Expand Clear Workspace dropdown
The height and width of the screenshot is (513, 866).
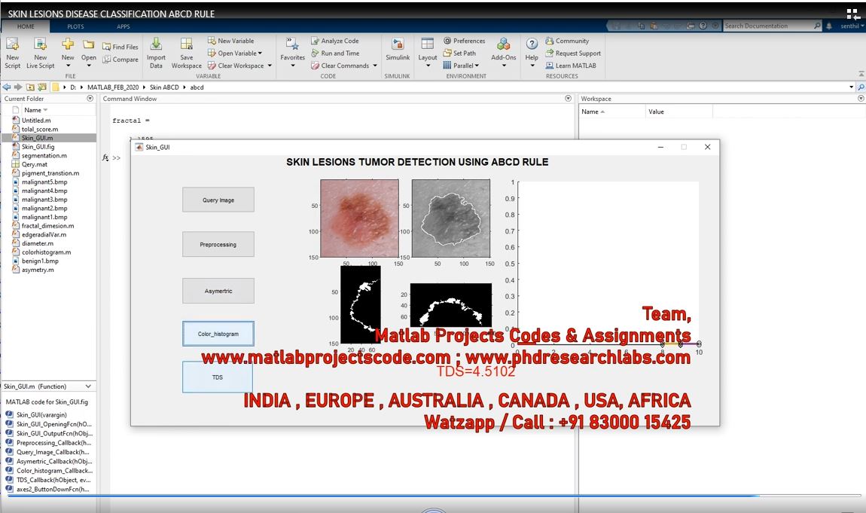pyautogui.click(x=270, y=66)
